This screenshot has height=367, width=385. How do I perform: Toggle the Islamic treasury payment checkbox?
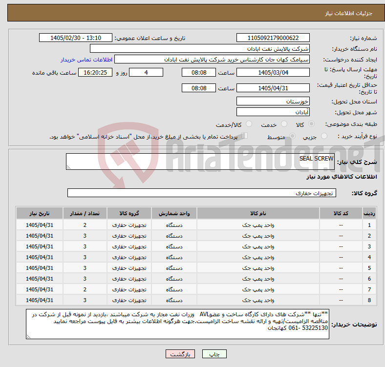(x=245, y=135)
